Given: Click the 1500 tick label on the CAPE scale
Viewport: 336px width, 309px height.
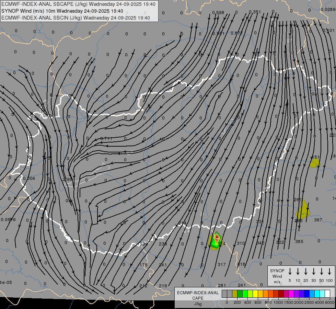Looking at the screenshot, I should [288, 302].
